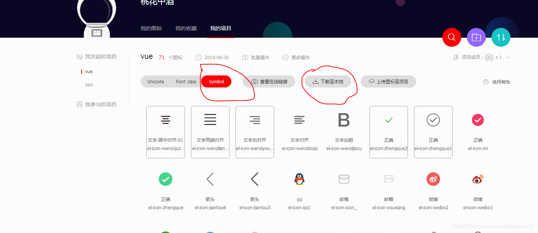Open the 我的项目 tab
Image resolution: width=538 pixels, height=233 pixels.
click(x=221, y=28)
